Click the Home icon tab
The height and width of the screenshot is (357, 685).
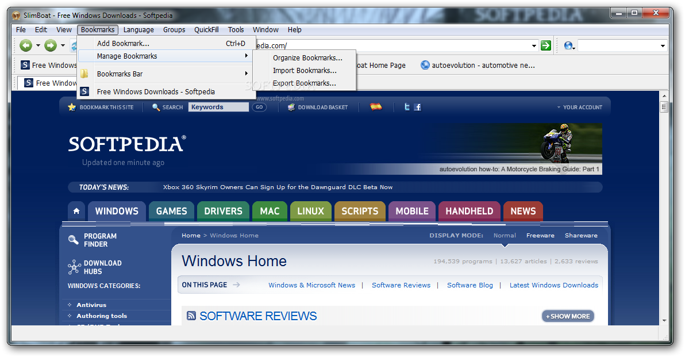tap(76, 211)
